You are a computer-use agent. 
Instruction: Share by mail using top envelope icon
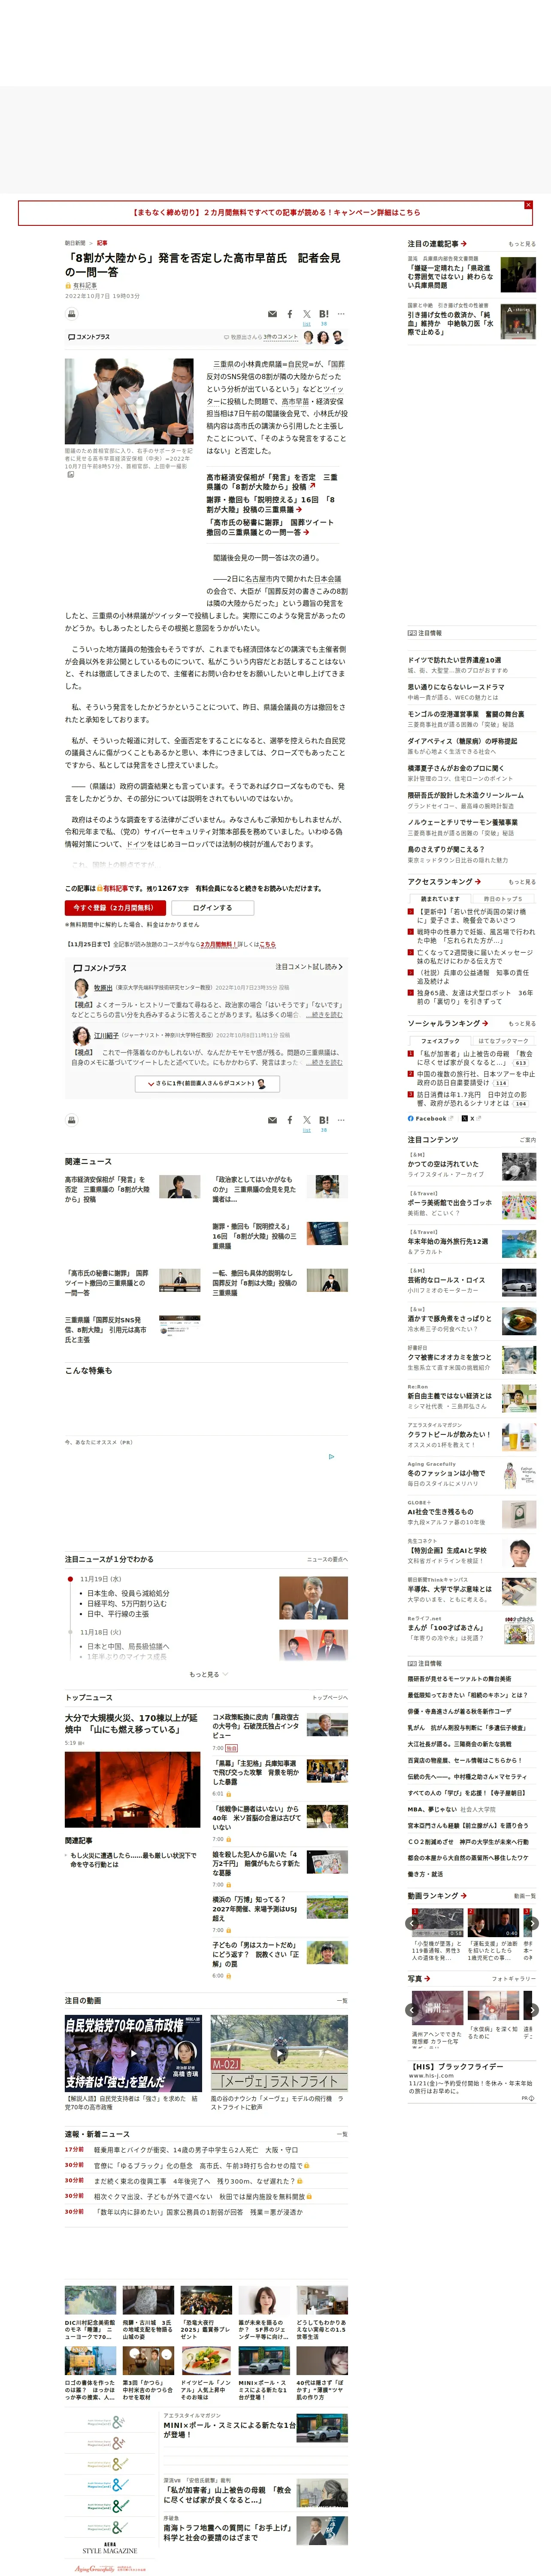tap(272, 314)
